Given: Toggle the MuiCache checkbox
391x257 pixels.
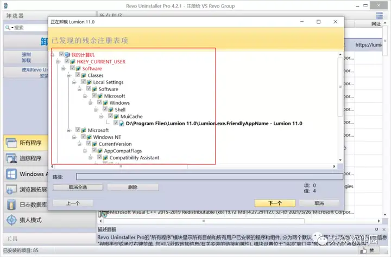Looking at the screenshot, I should point(111,116).
